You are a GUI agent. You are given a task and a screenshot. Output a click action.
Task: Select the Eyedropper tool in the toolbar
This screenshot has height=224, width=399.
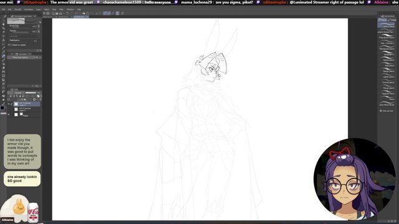click(x=3, y=48)
